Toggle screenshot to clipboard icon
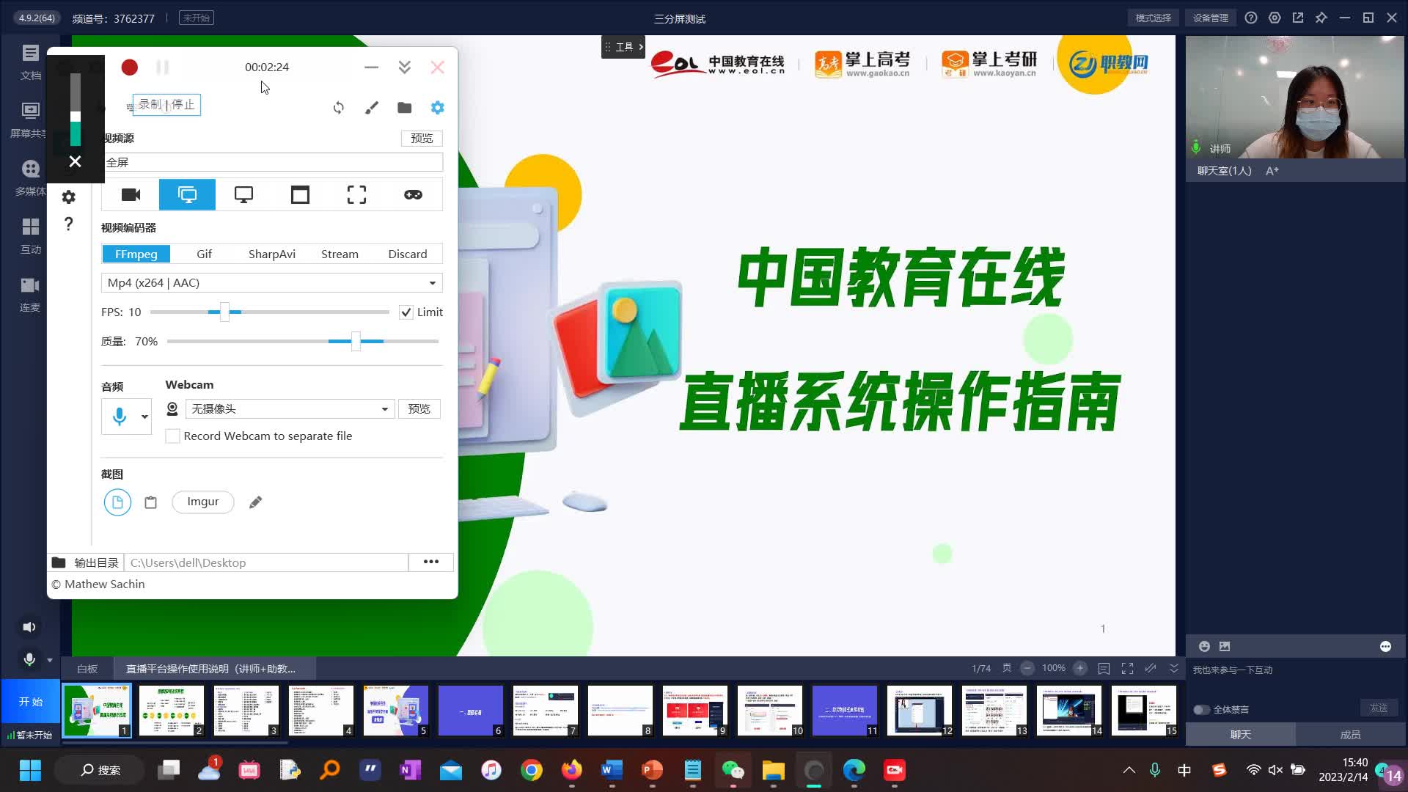 click(x=150, y=502)
